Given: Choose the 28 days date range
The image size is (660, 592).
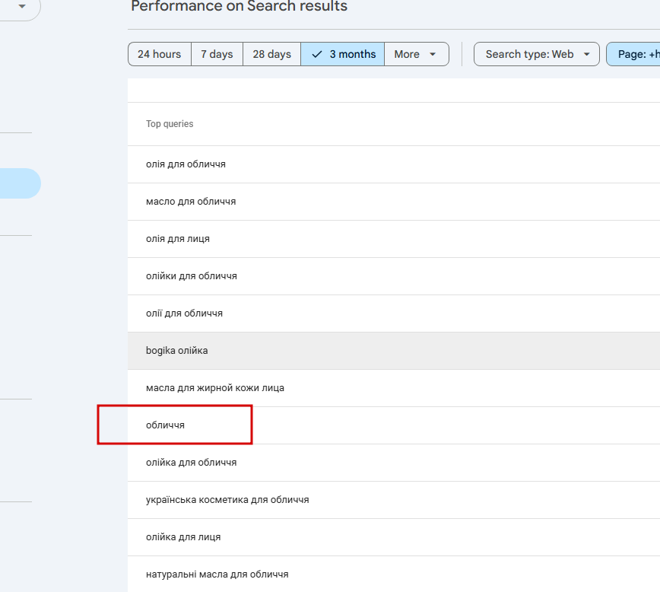Looking at the screenshot, I should tap(271, 54).
